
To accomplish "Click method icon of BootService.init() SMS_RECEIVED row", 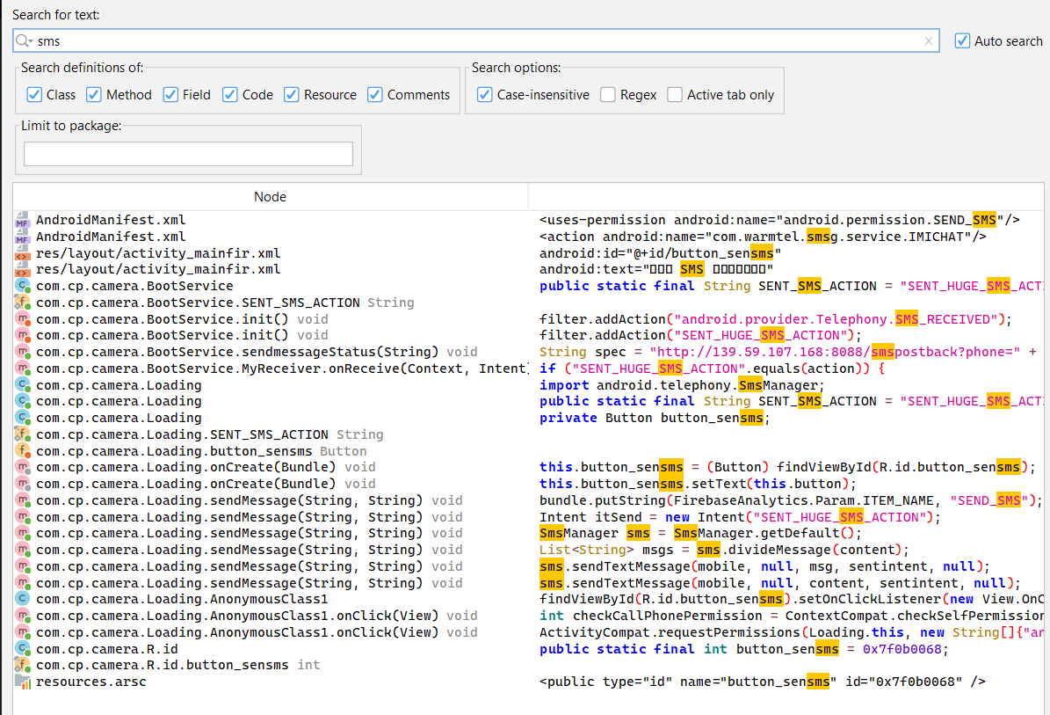I will (x=23, y=319).
